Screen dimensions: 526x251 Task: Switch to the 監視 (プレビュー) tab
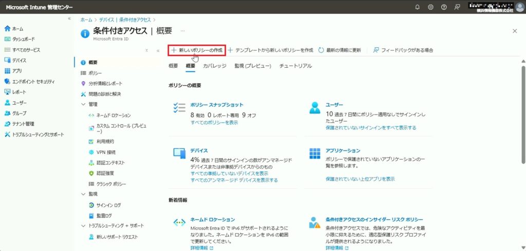pyautogui.click(x=253, y=66)
